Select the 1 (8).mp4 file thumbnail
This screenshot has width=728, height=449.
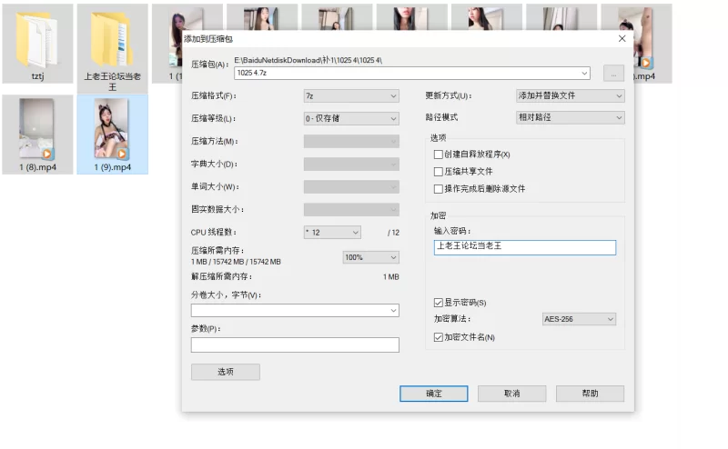(x=37, y=129)
